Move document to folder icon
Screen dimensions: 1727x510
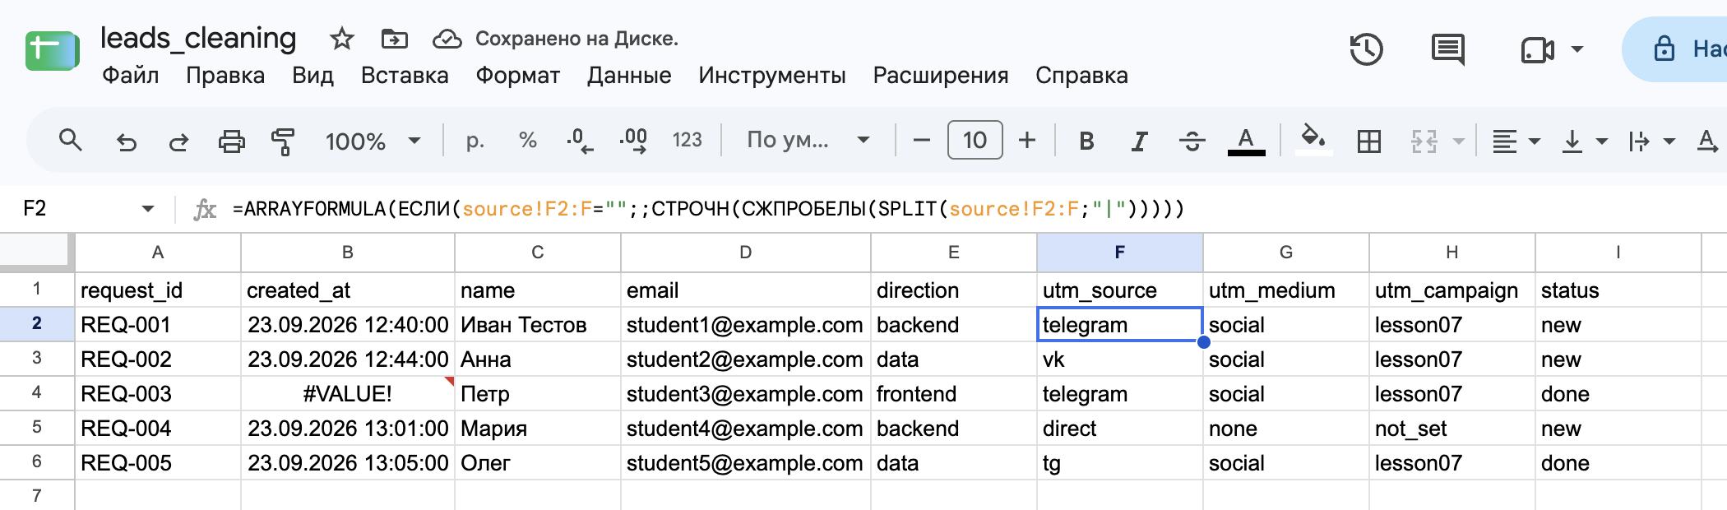pos(394,39)
